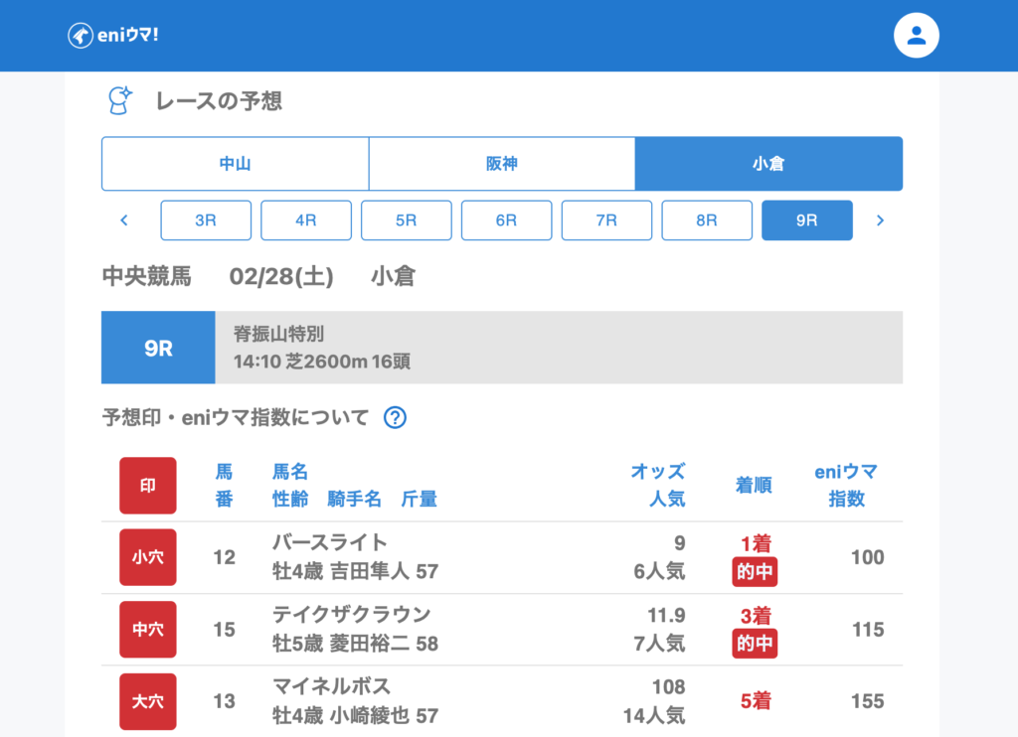Select race 3R
Viewport: 1018px width, 737px height.
click(x=206, y=221)
